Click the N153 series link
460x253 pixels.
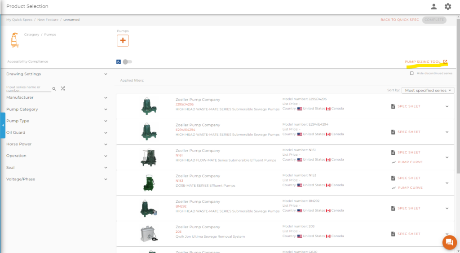pyautogui.click(x=179, y=181)
